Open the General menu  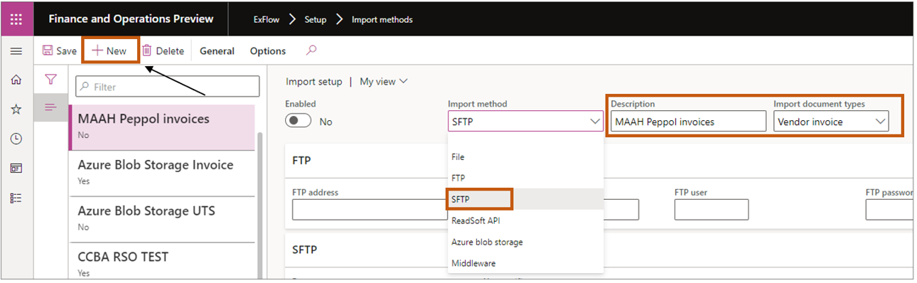[x=217, y=51]
